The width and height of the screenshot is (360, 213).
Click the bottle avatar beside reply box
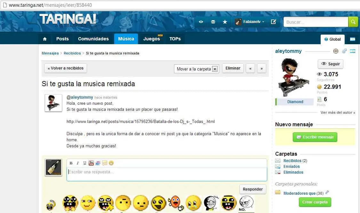coord(53,168)
